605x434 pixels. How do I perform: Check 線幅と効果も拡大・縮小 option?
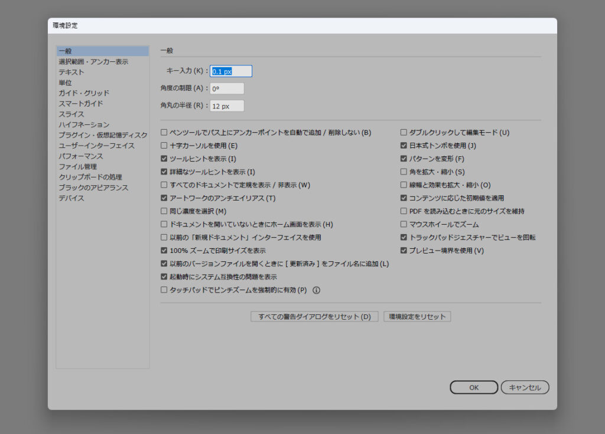click(x=404, y=185)
